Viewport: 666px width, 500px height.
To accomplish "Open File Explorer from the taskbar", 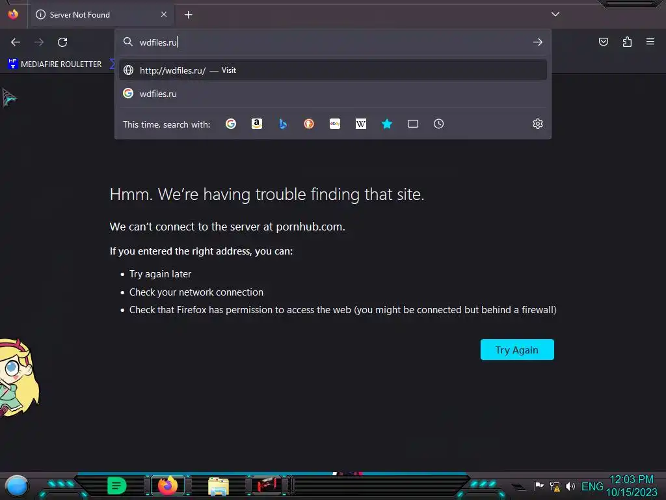I will point(219,486).
